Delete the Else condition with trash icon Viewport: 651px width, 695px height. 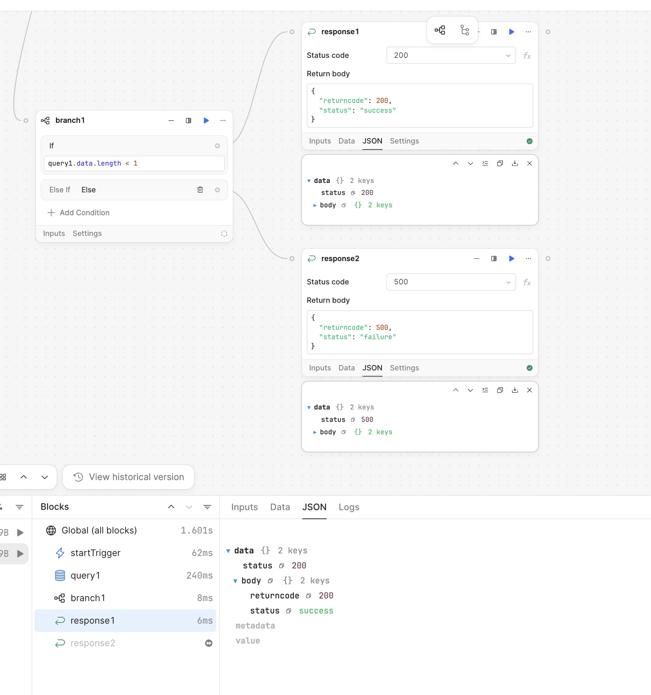200,190
